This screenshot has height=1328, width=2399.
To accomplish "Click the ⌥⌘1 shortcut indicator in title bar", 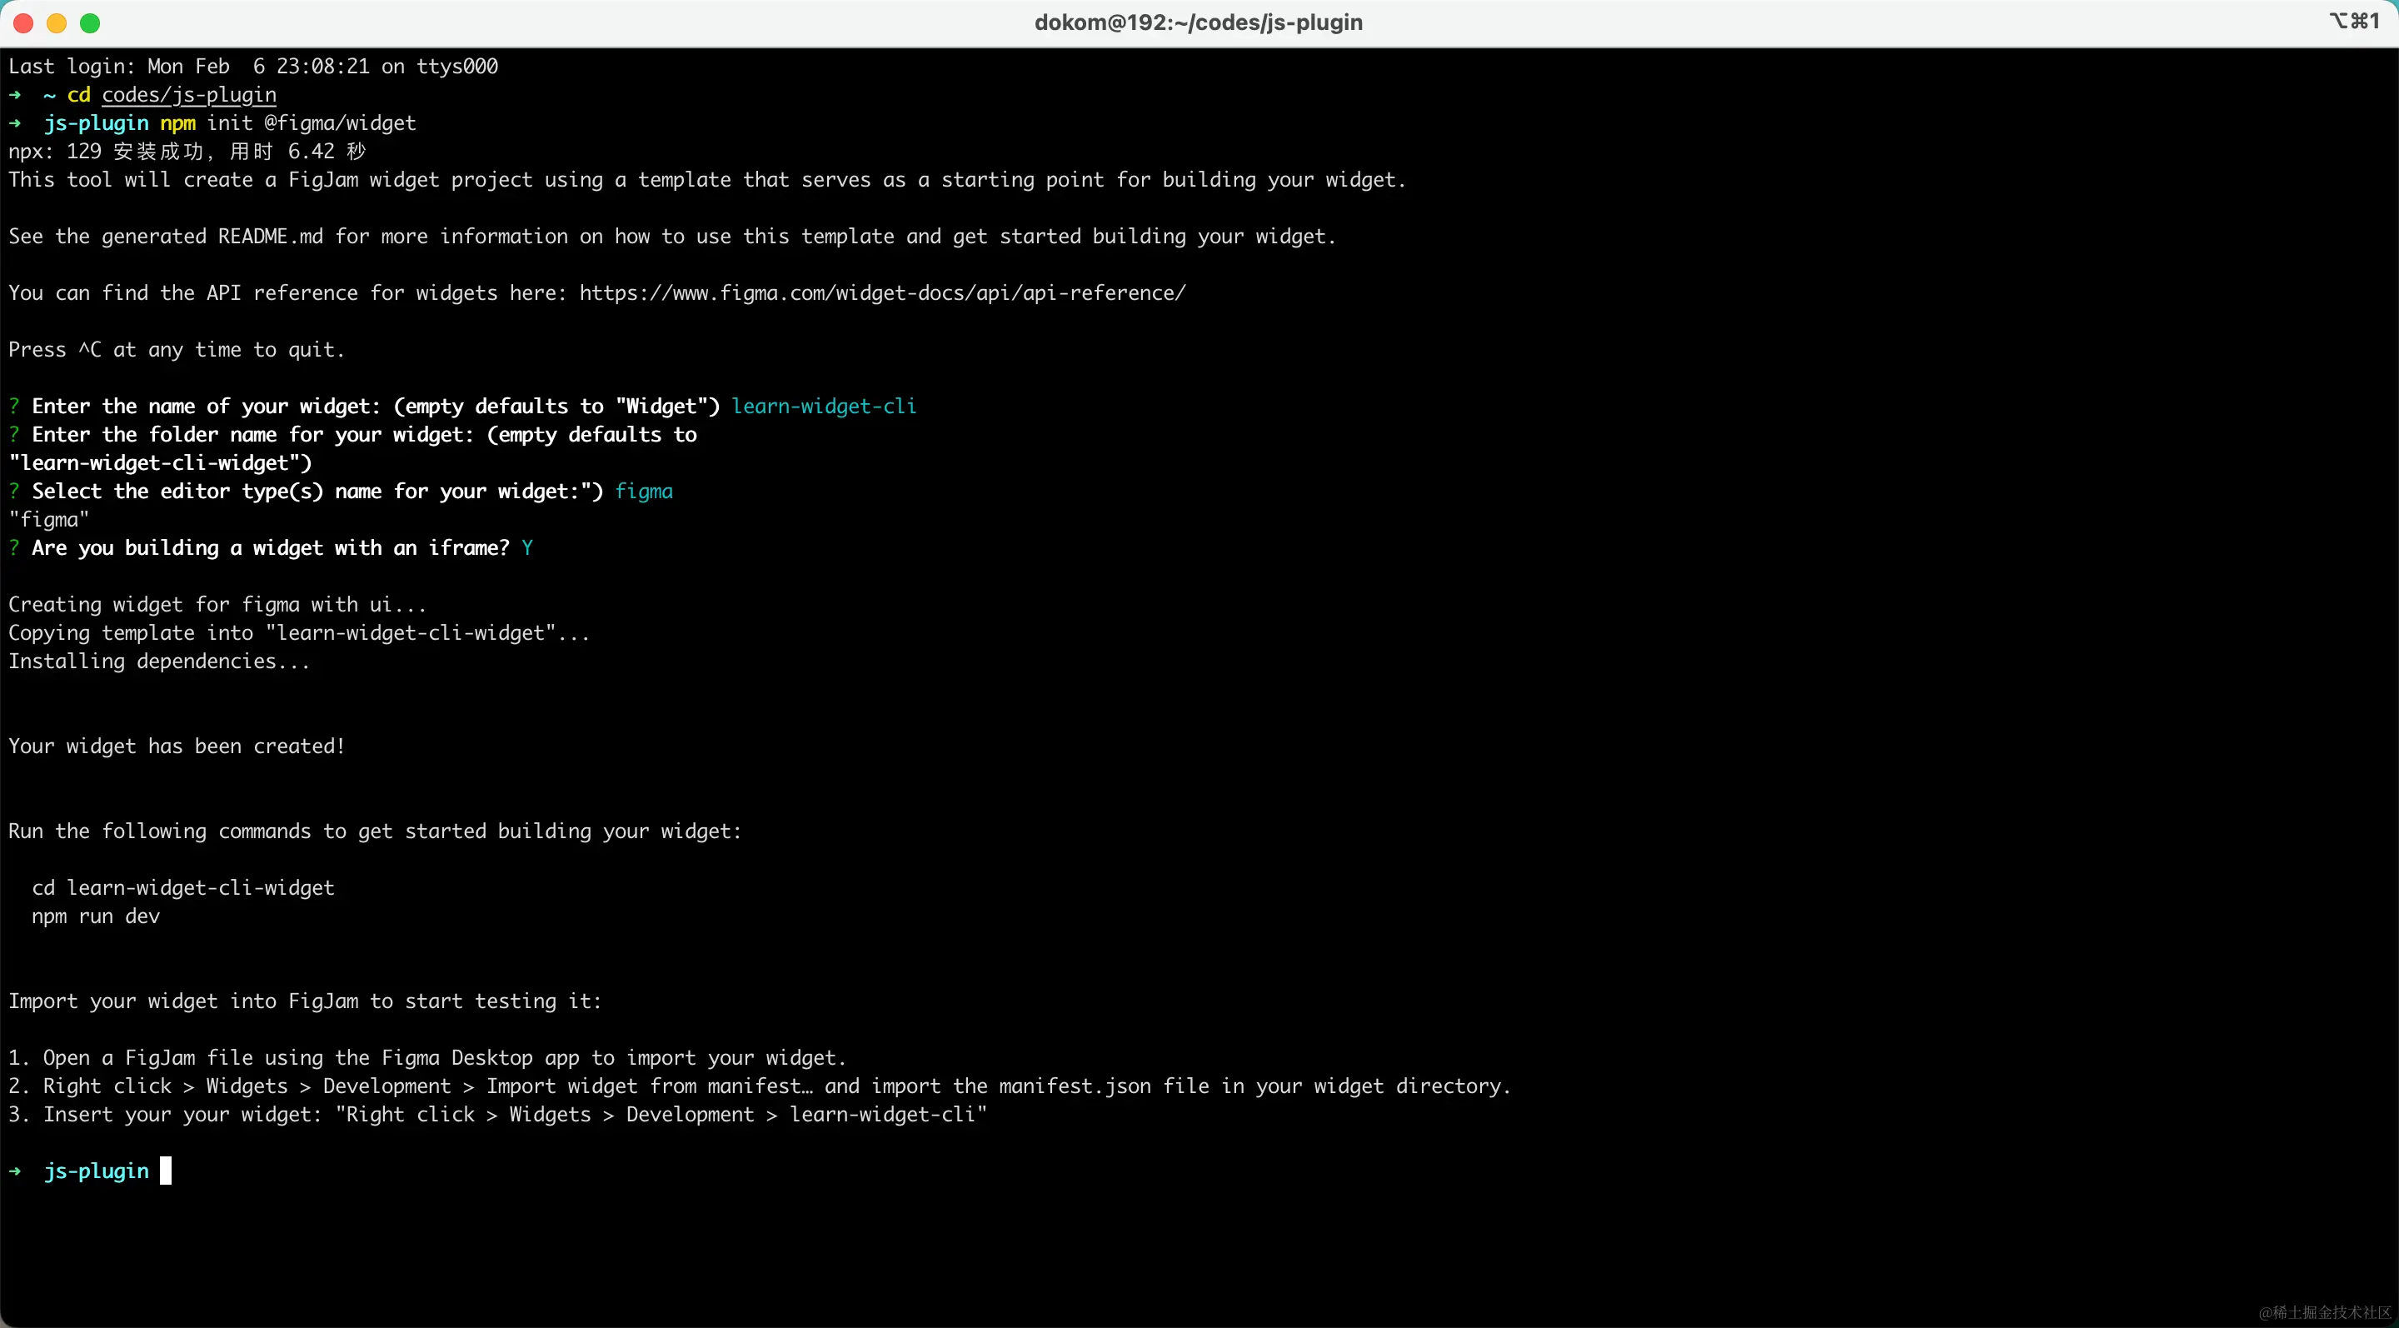I will (2355, 21).
